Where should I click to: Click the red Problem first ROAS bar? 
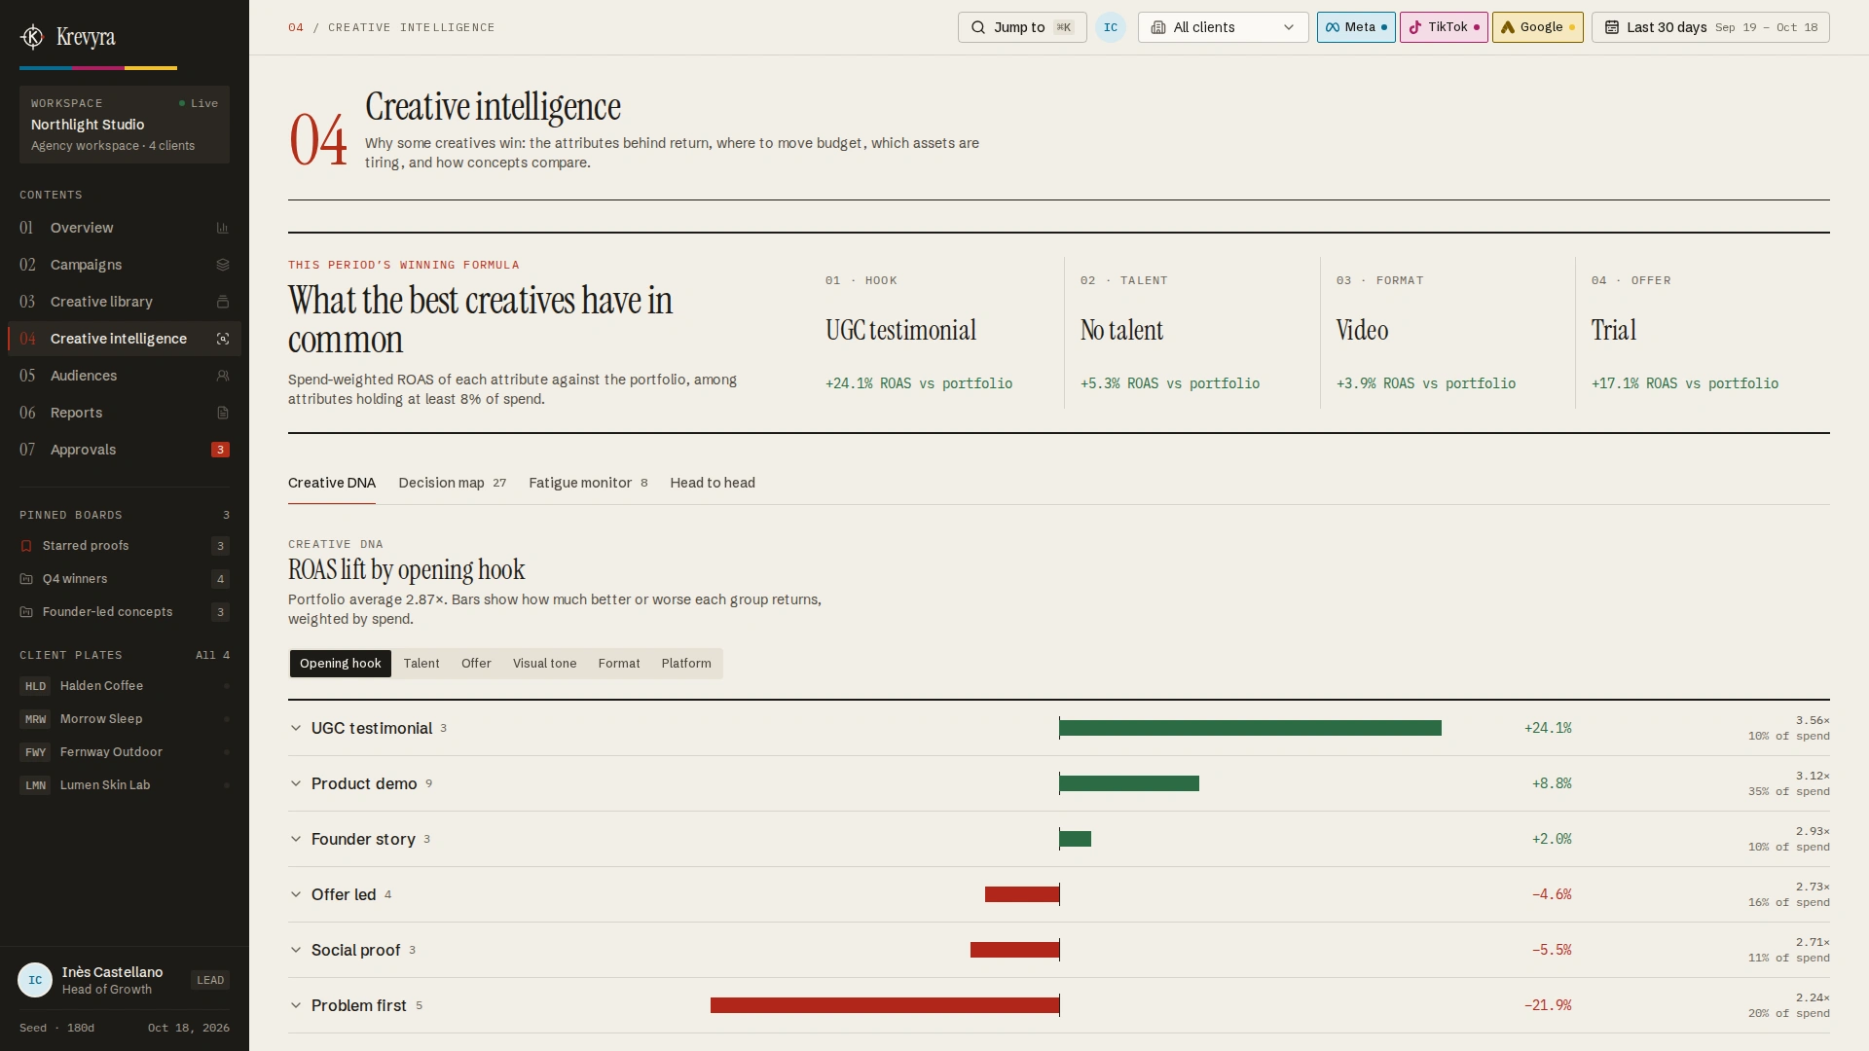(885, 1005)
